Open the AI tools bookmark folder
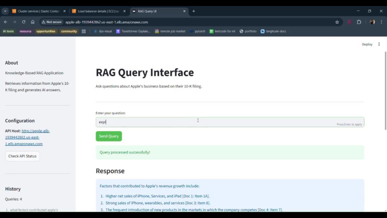 (x=9, y=31)
